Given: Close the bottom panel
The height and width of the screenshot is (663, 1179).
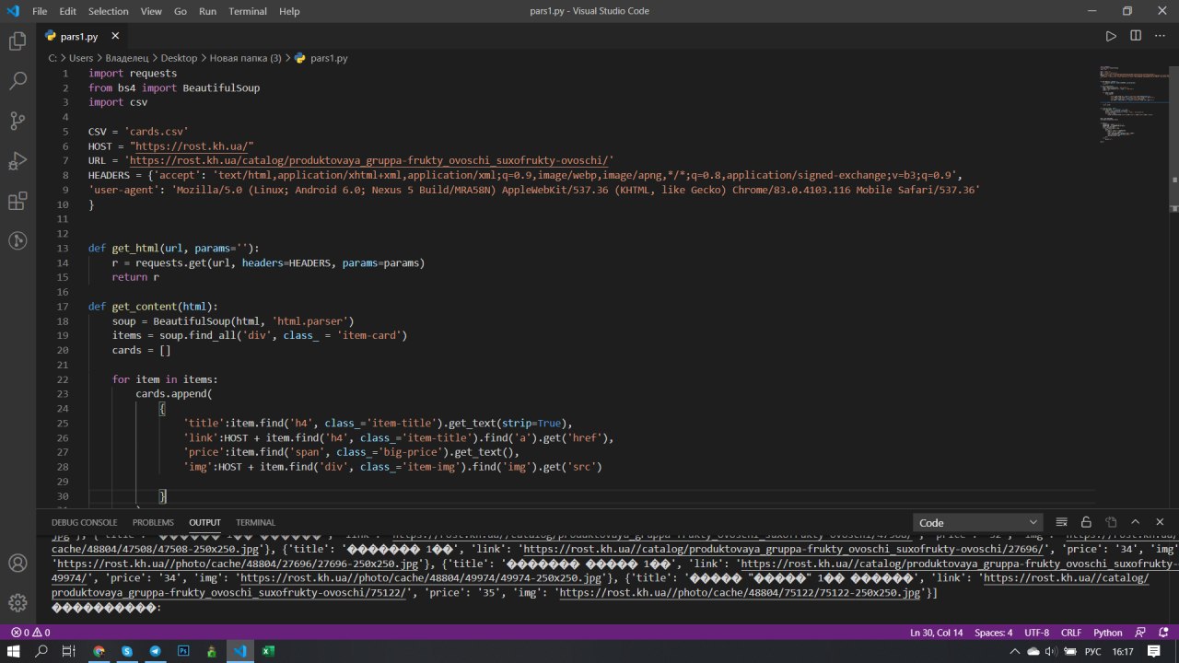Looking at the screenshot, I should [1160, 522].
